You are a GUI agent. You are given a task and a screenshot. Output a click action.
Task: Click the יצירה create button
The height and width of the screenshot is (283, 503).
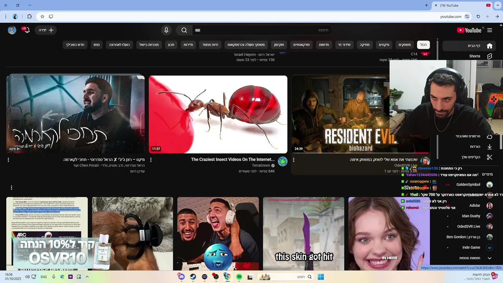click(46, 30)
